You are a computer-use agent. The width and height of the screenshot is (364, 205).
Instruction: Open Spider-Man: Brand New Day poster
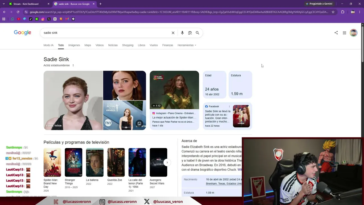(x=52, y=162)
